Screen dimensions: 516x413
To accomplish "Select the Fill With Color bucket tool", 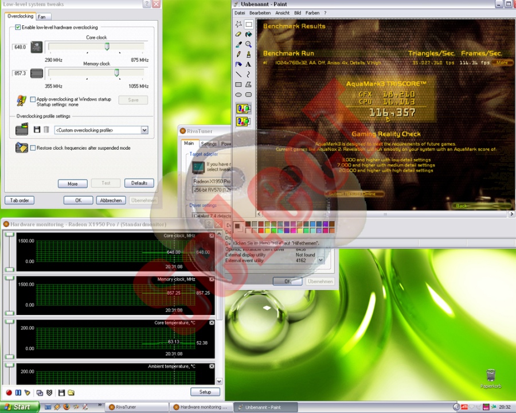I will [249, 34].
